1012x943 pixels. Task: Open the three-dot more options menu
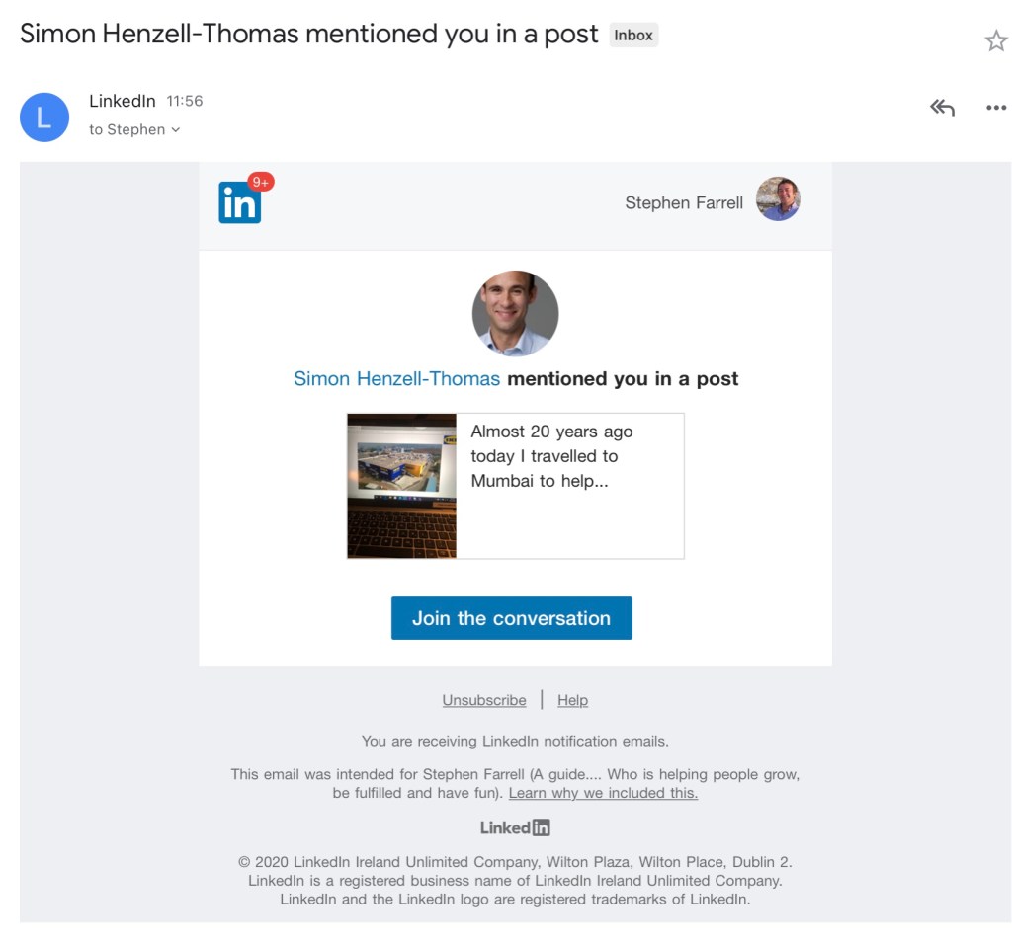click(995, 108)
